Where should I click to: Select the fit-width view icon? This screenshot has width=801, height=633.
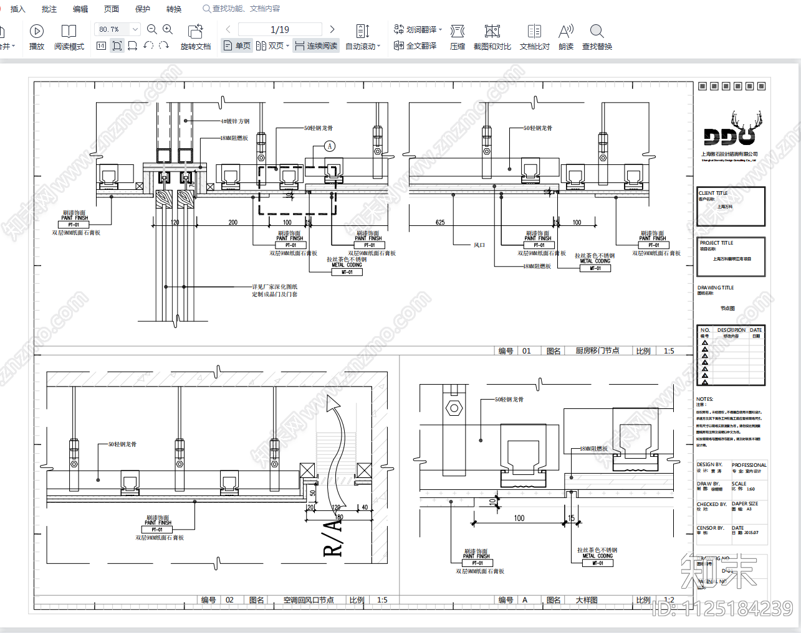click(132, 45)
